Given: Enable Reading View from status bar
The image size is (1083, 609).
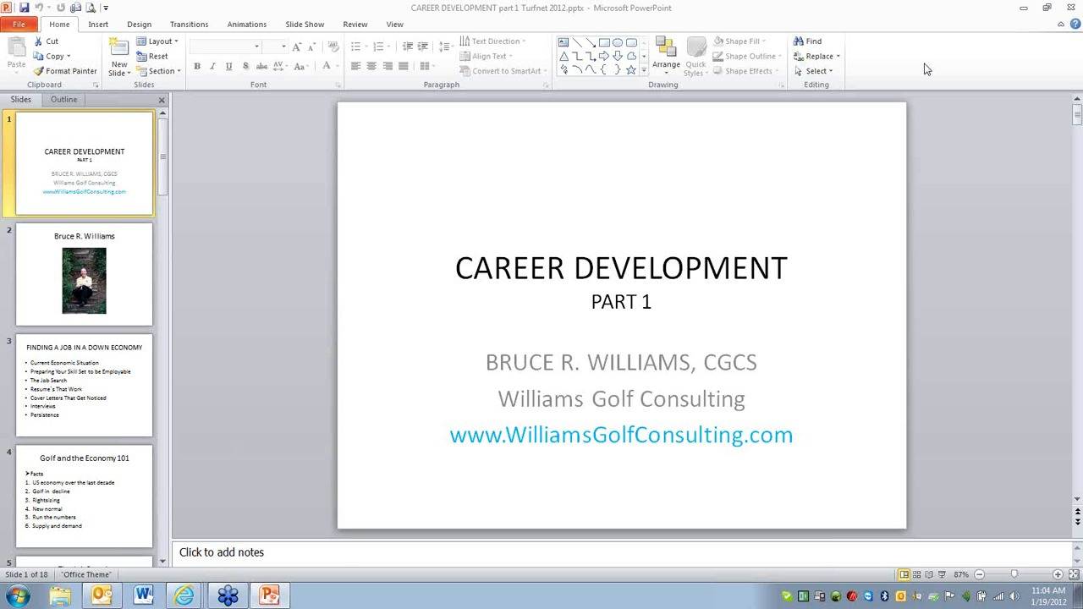Looking at the screenshot, I should coord(927,573).
